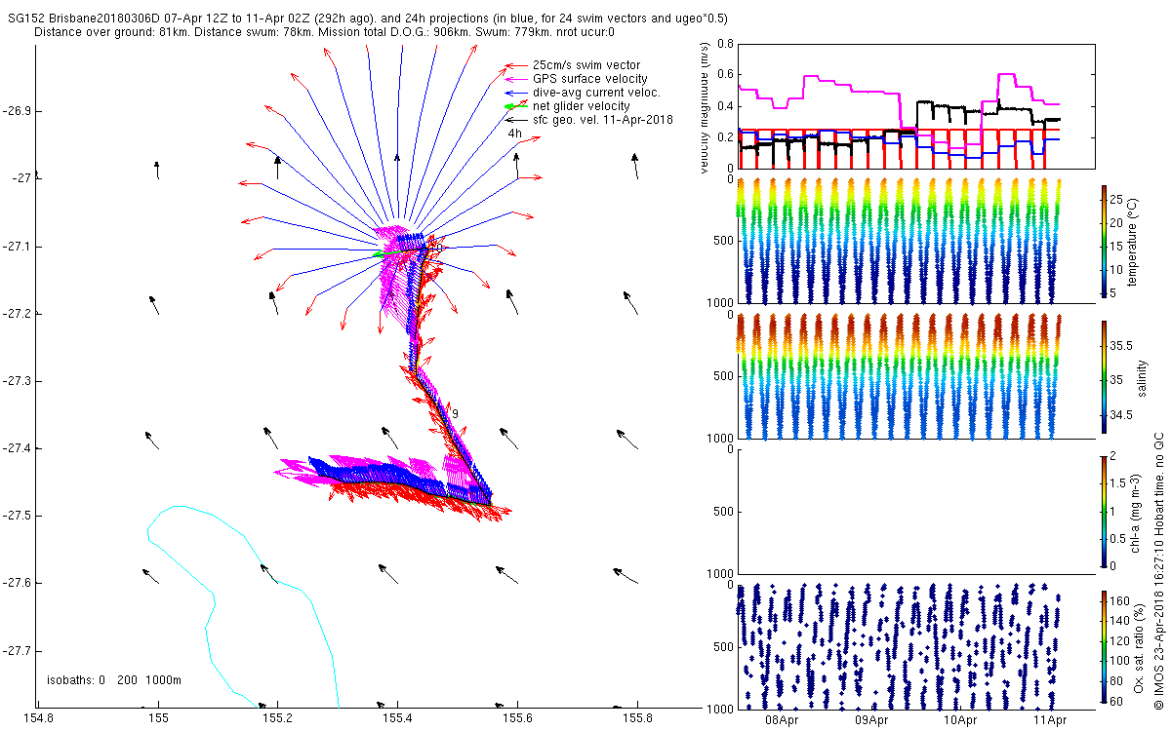Click the 1.5 tick on the chl-a colorbar
1171x731 pixels.
(1118, 482)
